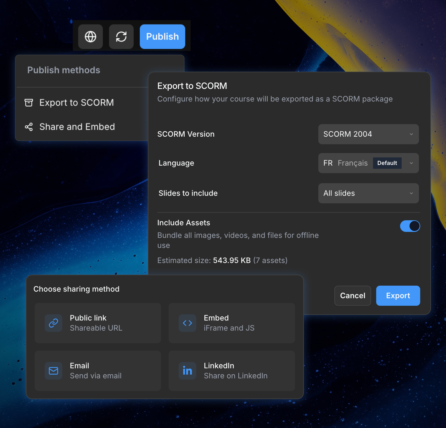Click the chain link icon for Public link
The image size is (446, 428).
53,323
